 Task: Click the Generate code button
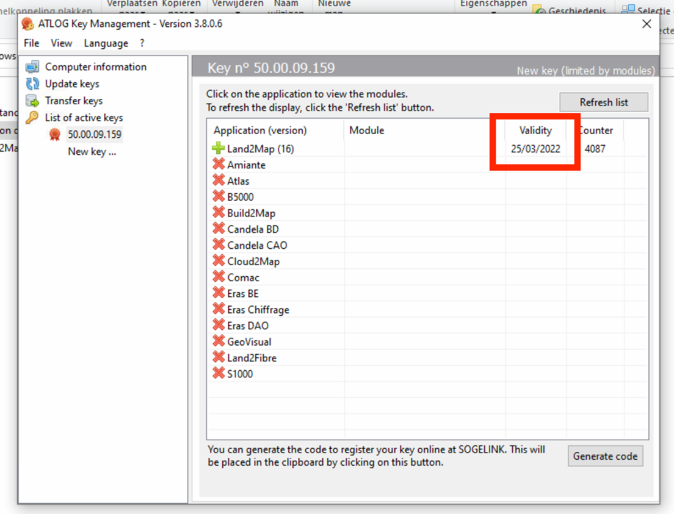[605, 456]
